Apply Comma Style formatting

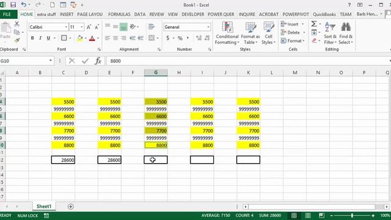click(x=188, y=38)
